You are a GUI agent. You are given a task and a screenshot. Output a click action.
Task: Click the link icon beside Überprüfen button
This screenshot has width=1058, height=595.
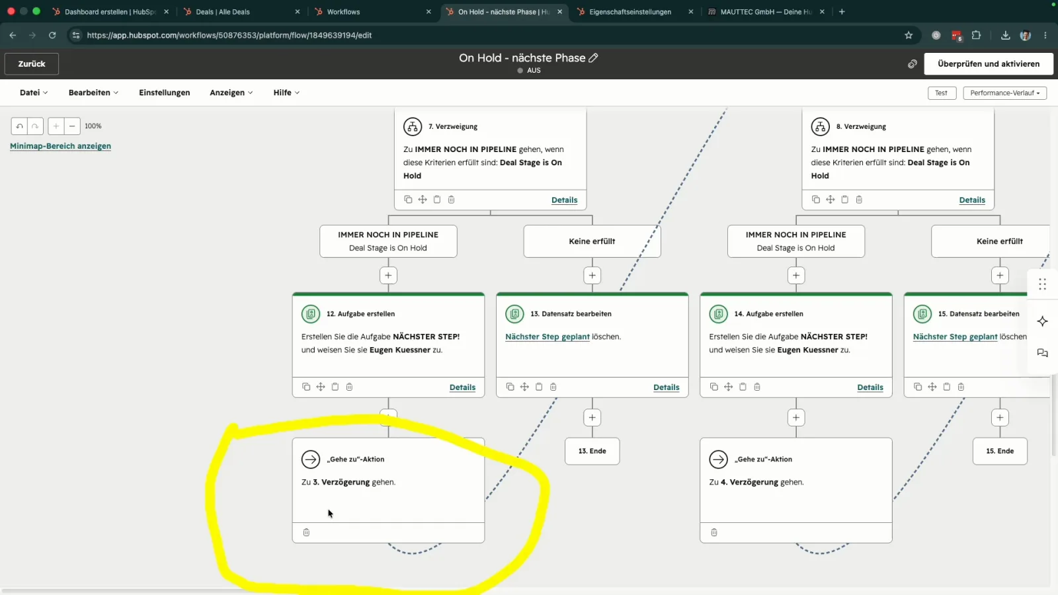click(913, 64)
